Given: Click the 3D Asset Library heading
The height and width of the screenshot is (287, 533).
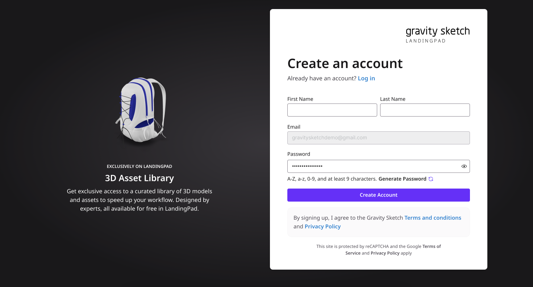Looking at the screenshot, I should [140, 178].
